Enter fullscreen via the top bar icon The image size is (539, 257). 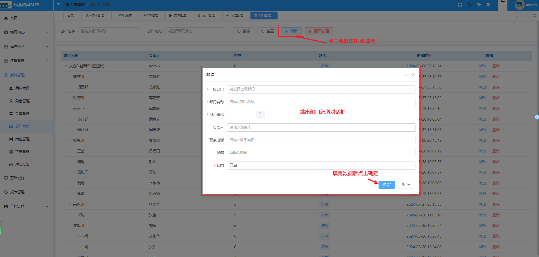point(460,5)
